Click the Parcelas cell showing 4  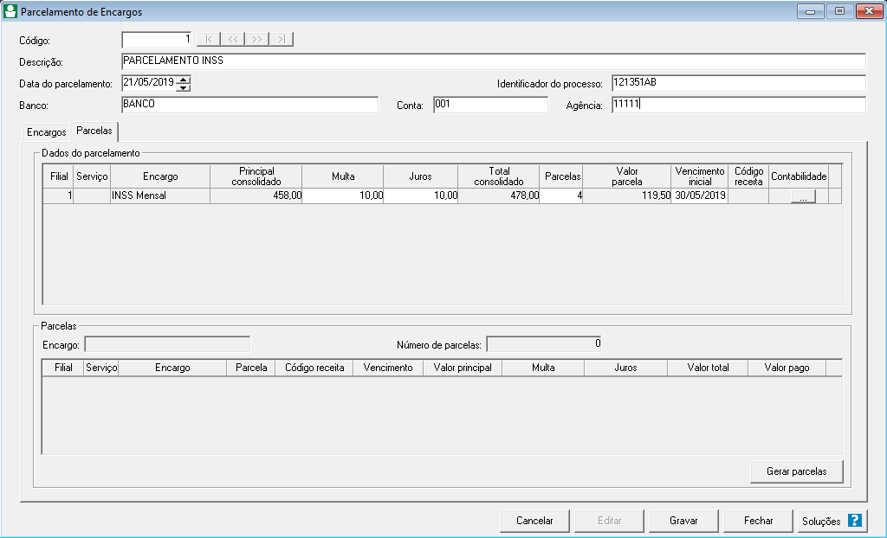(x=561, y=196)
